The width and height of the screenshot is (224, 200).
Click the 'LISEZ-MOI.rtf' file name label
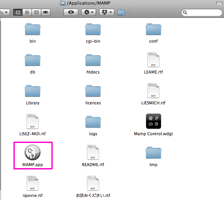coord(33,134)
